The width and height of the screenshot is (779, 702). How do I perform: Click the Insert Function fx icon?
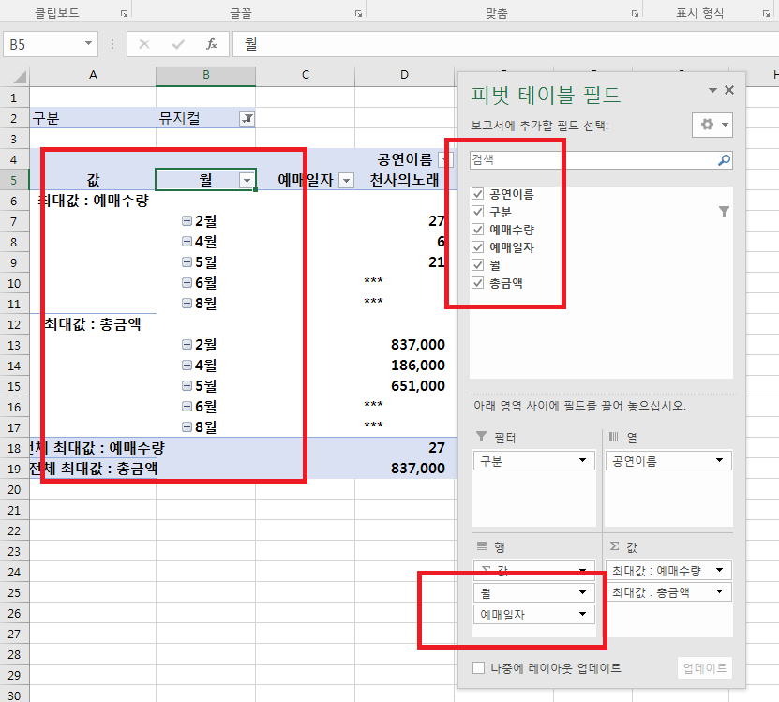pos(212,44)
